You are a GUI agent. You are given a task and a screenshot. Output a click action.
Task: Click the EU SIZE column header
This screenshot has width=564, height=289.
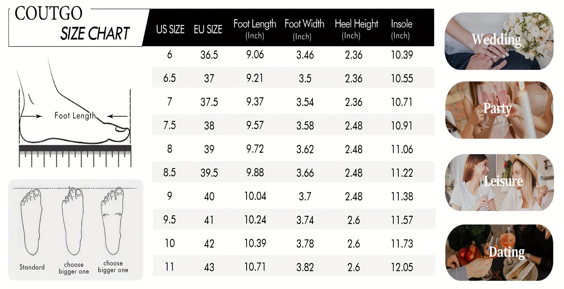pos(208,29)
